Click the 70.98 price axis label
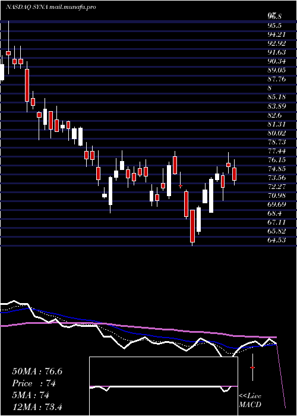This screenshot has height=416, width=297. coord(277,196)
